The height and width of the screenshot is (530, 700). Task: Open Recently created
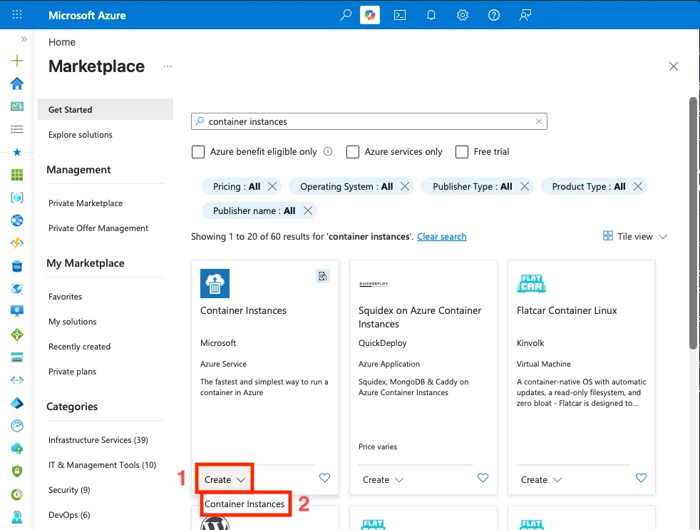pyautogui.click(x=79, y=347)
